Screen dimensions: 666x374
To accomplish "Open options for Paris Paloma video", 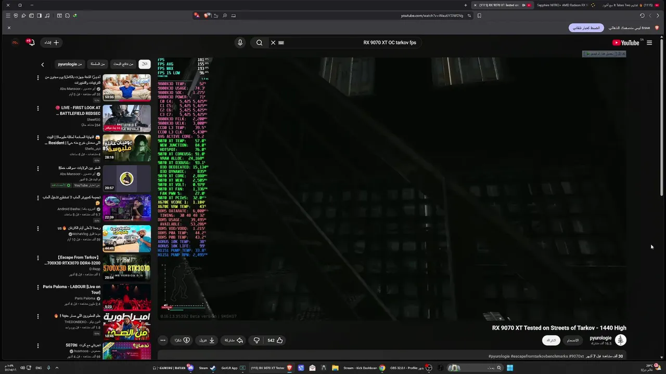I will tap(37, 287).
